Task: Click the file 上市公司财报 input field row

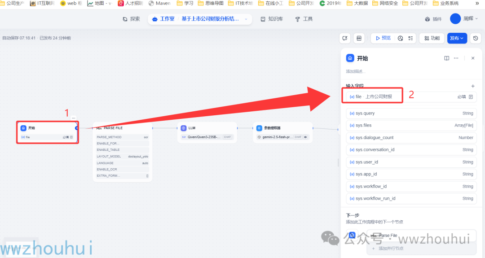Action: click(411, 97)
